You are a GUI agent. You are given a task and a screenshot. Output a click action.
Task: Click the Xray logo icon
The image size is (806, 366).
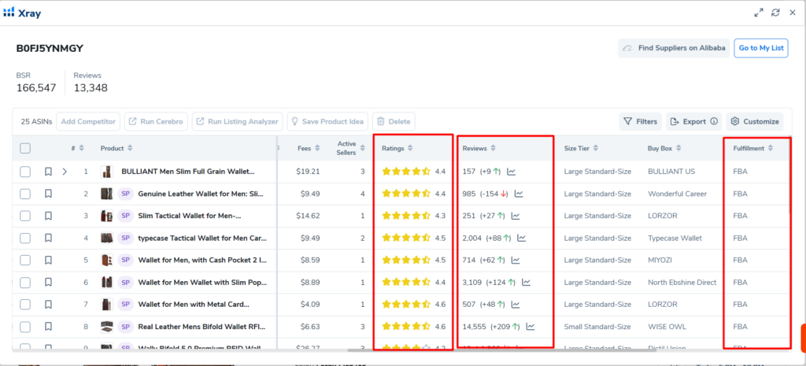[9, 13]
